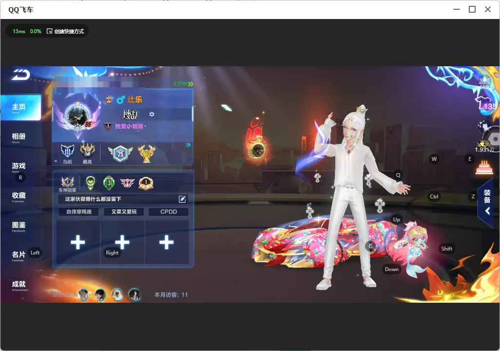Click the Up key overlay
The width and height of the screenshot is (500, 351).
tap(396, 219)
